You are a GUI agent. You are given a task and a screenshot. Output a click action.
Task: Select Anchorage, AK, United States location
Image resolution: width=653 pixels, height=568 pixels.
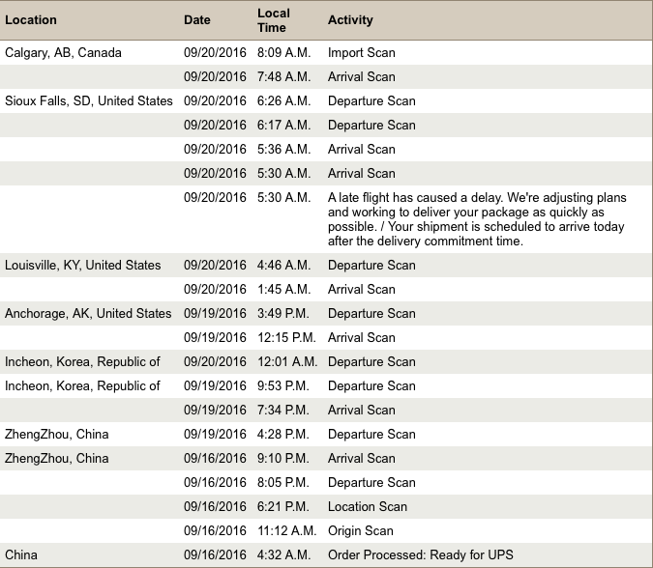pos(88,314)
